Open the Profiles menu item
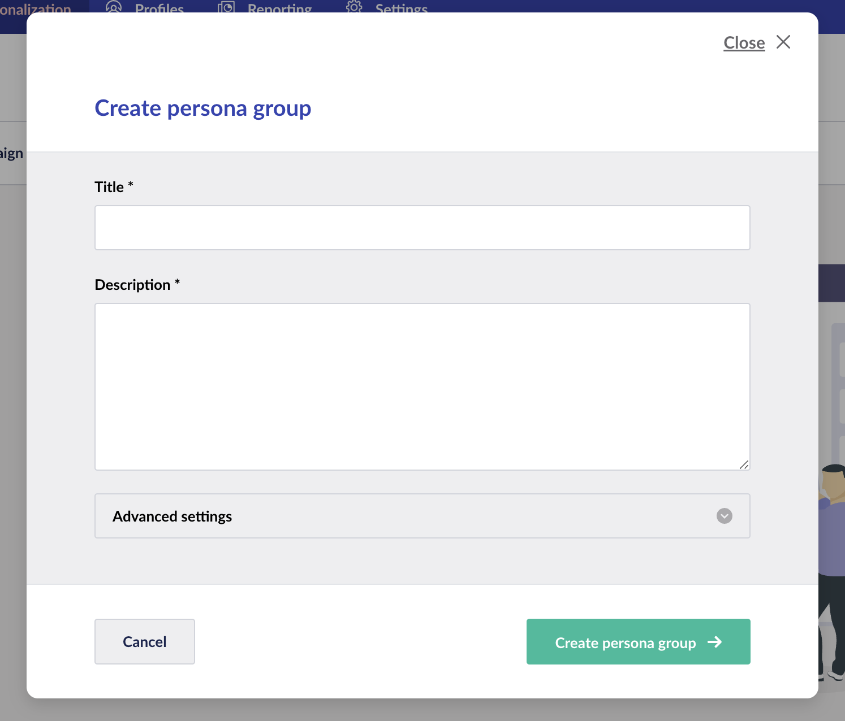The width and height of the screenshot is (845, 721). (159, 8)
